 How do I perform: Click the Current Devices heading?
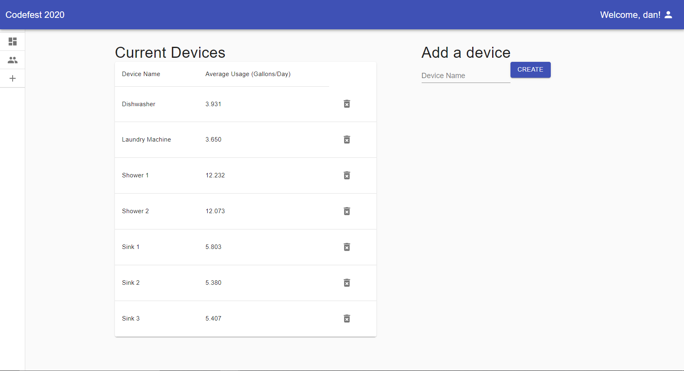pos(170,53)
